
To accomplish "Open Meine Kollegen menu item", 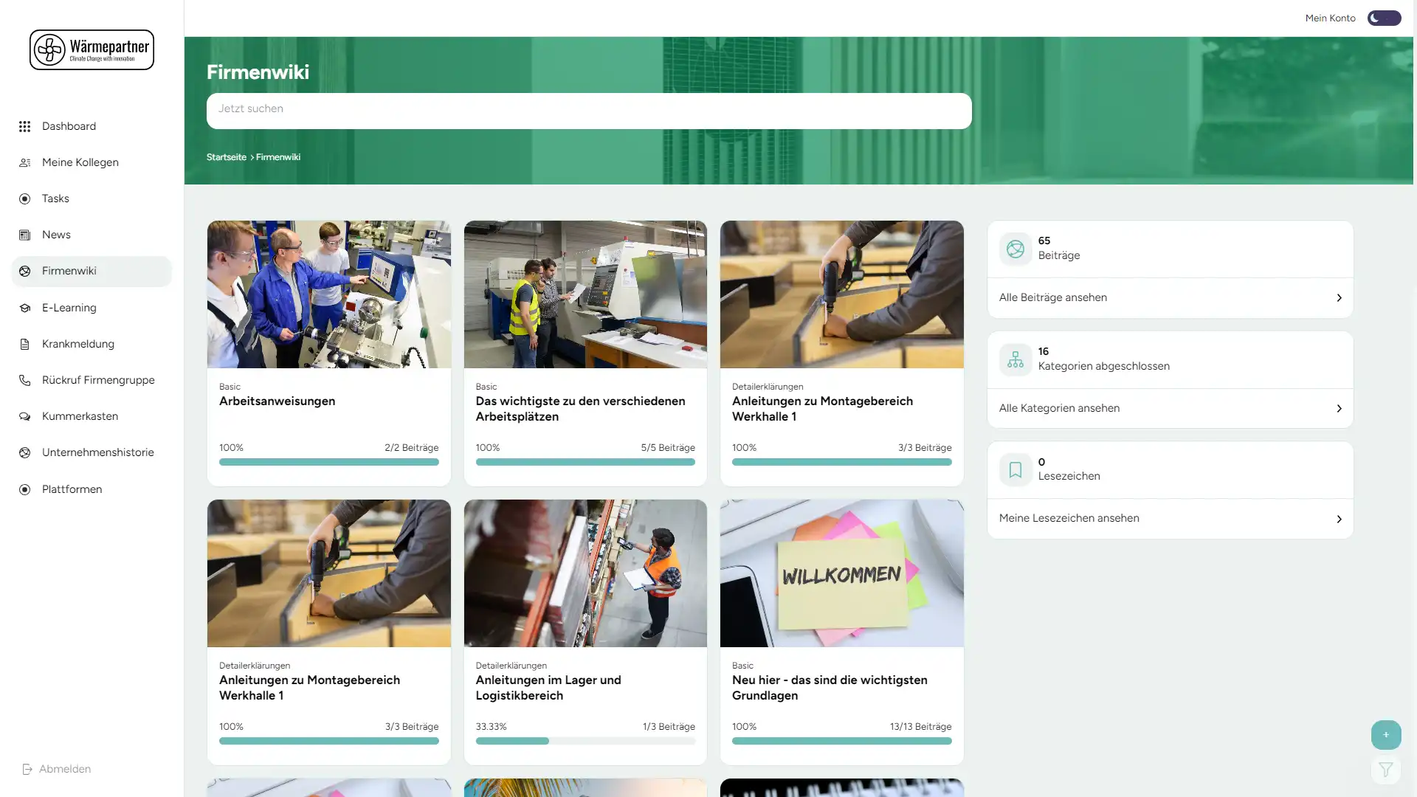I will tap(92, 162).
